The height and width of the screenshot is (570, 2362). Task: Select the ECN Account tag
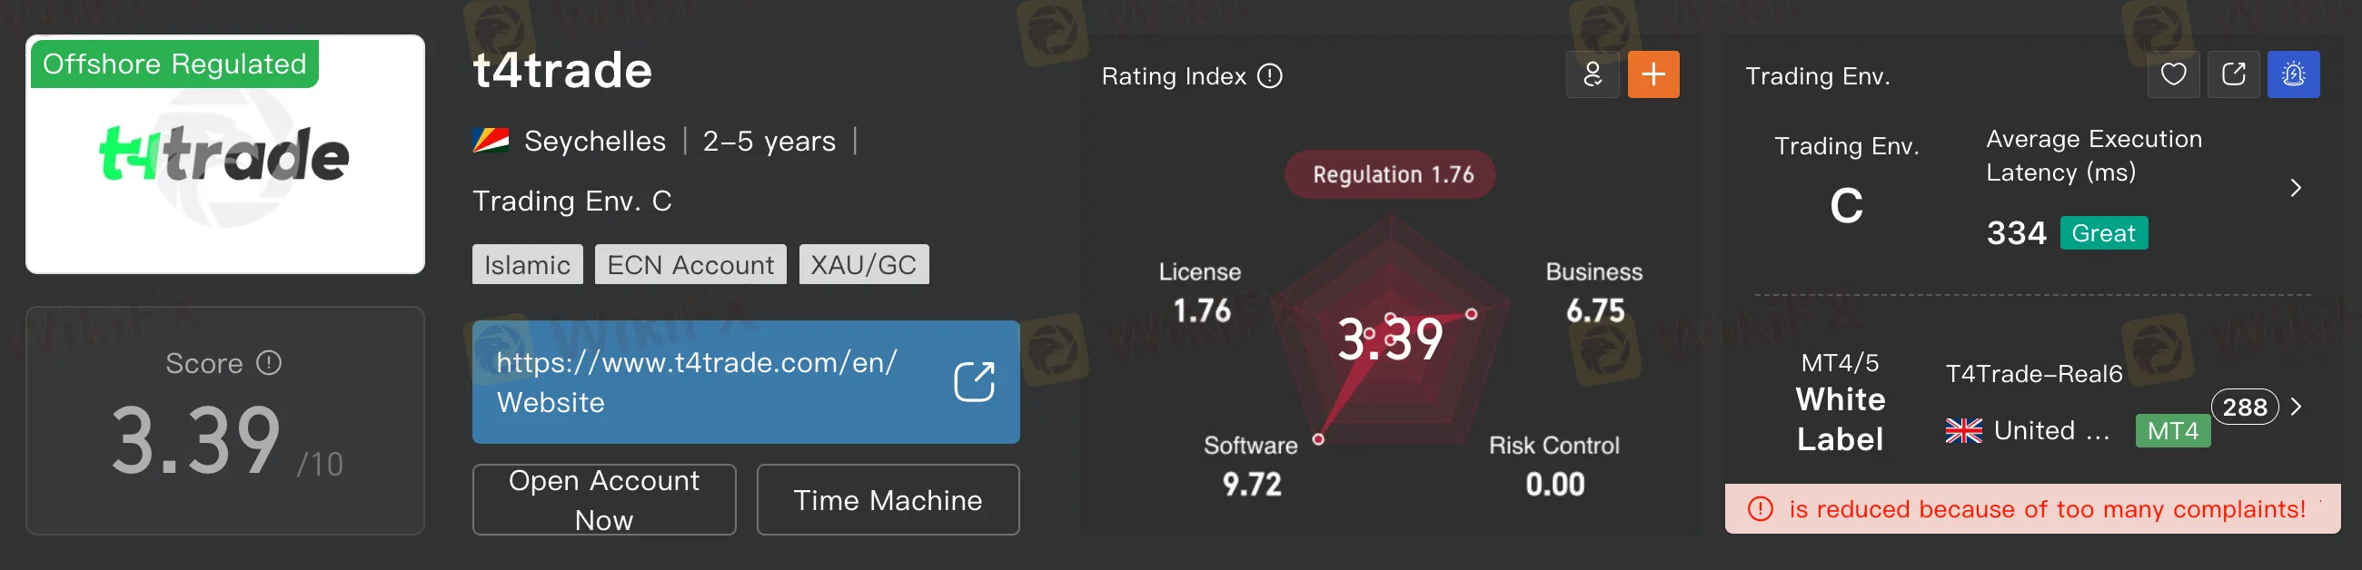click(690, 265)
